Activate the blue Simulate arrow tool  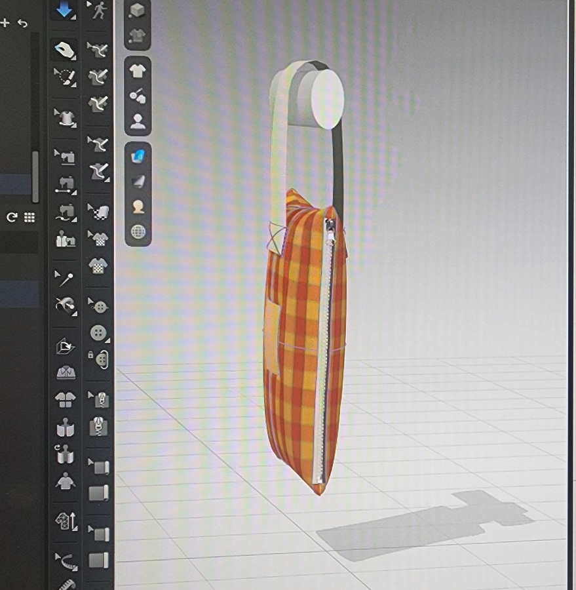[x=64, y=10]
